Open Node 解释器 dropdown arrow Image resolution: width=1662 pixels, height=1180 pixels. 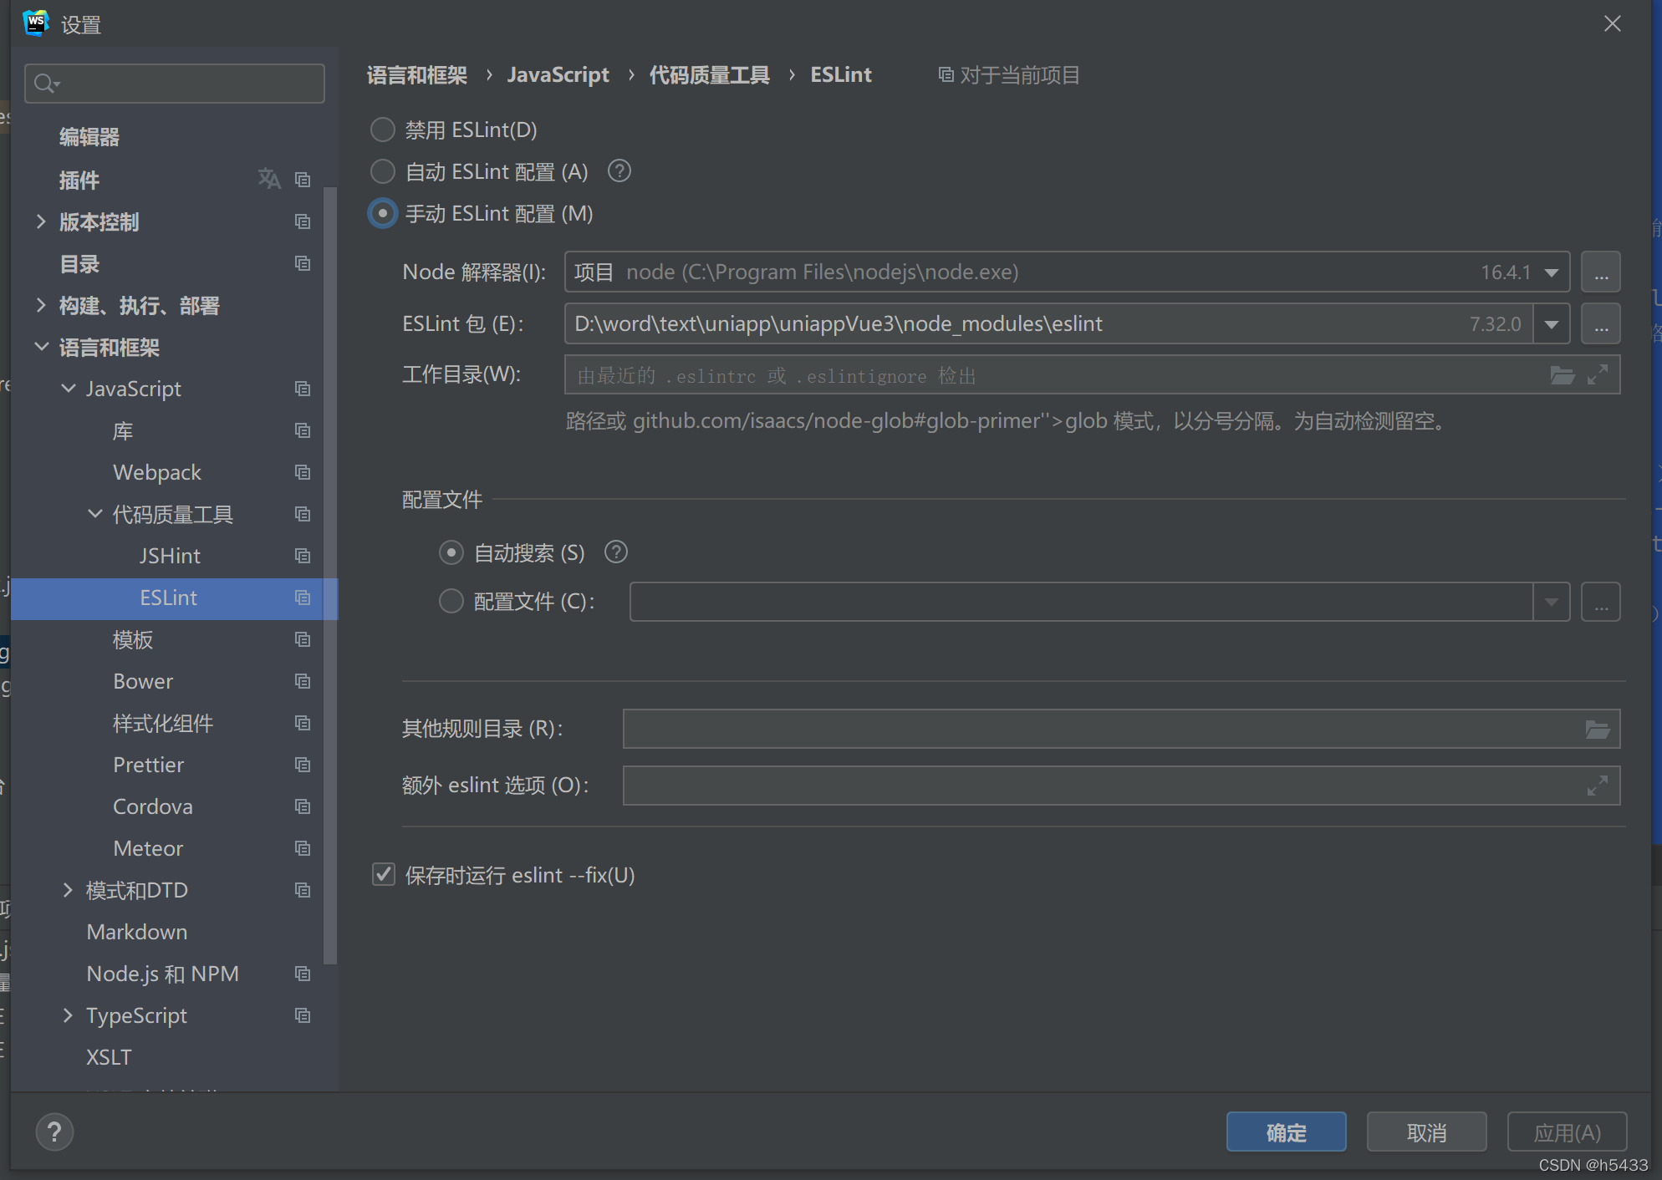pyautogui.click(x=1552, y=272)
